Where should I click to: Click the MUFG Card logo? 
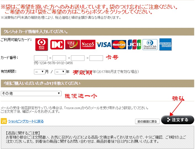point(41,44)
